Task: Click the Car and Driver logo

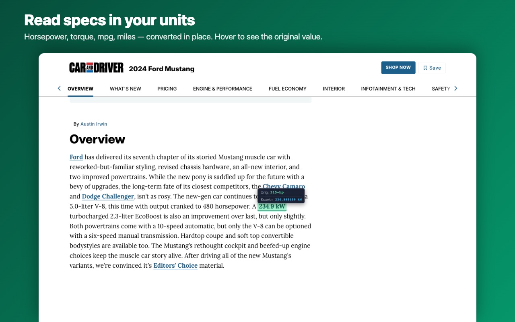Action: [x=96, y=68]
